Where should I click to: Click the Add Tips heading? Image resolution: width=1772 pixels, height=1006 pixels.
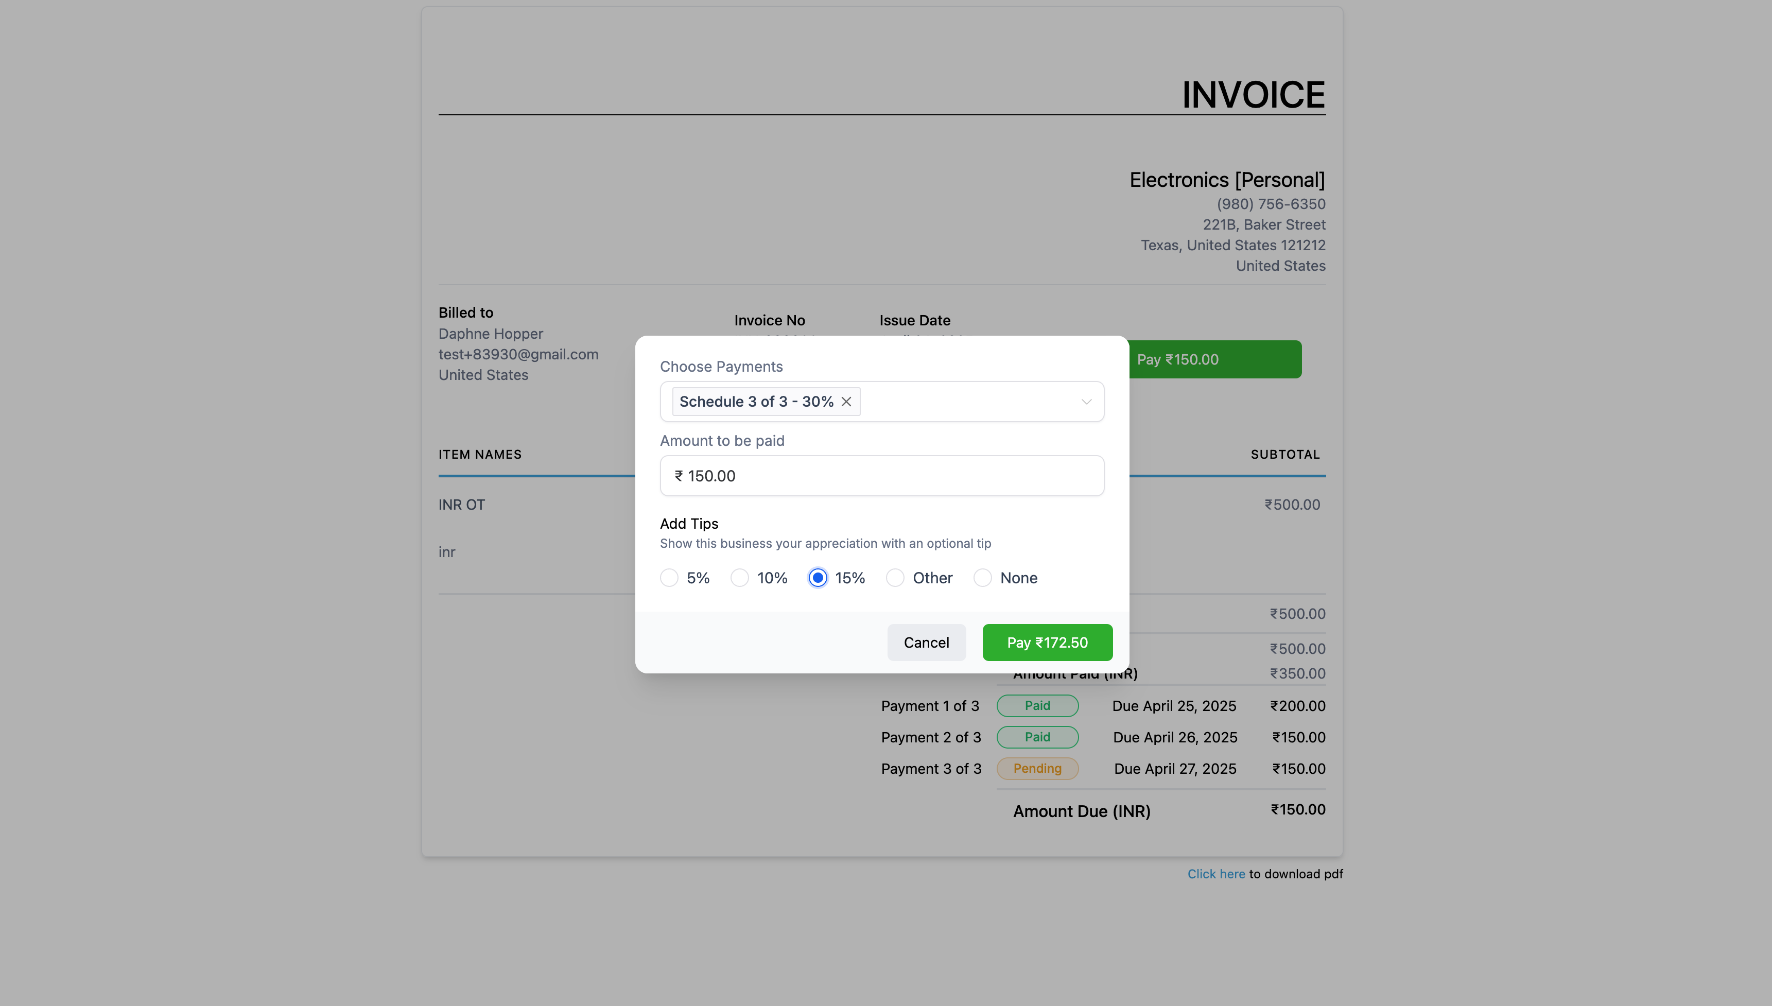tap(689, 524)
